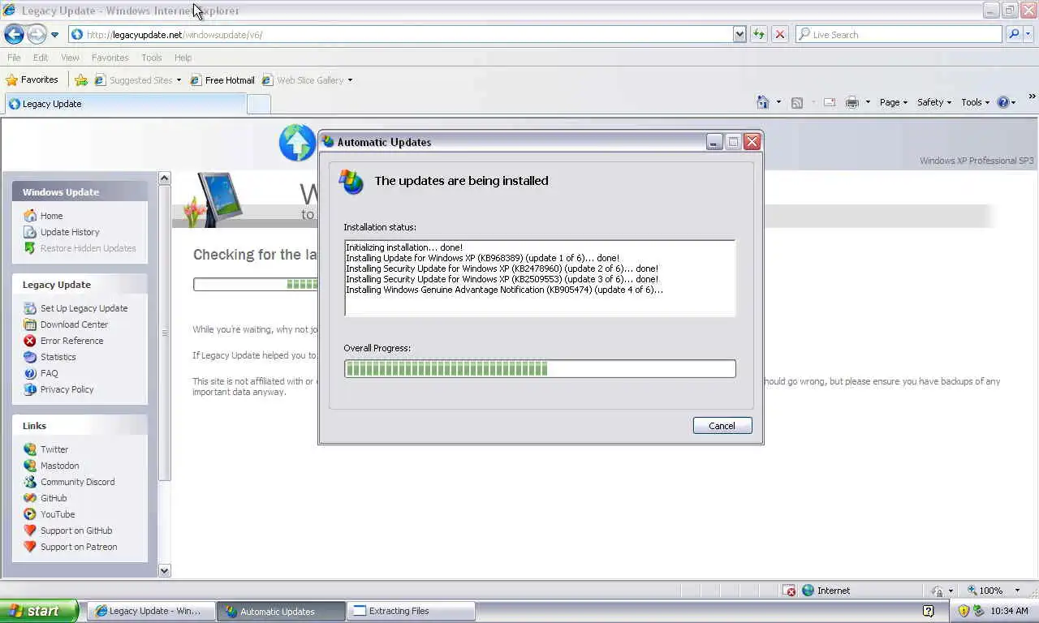Click the New Tab button
Viewport: 1039px width, 623px height.
[x=258, y=104]
